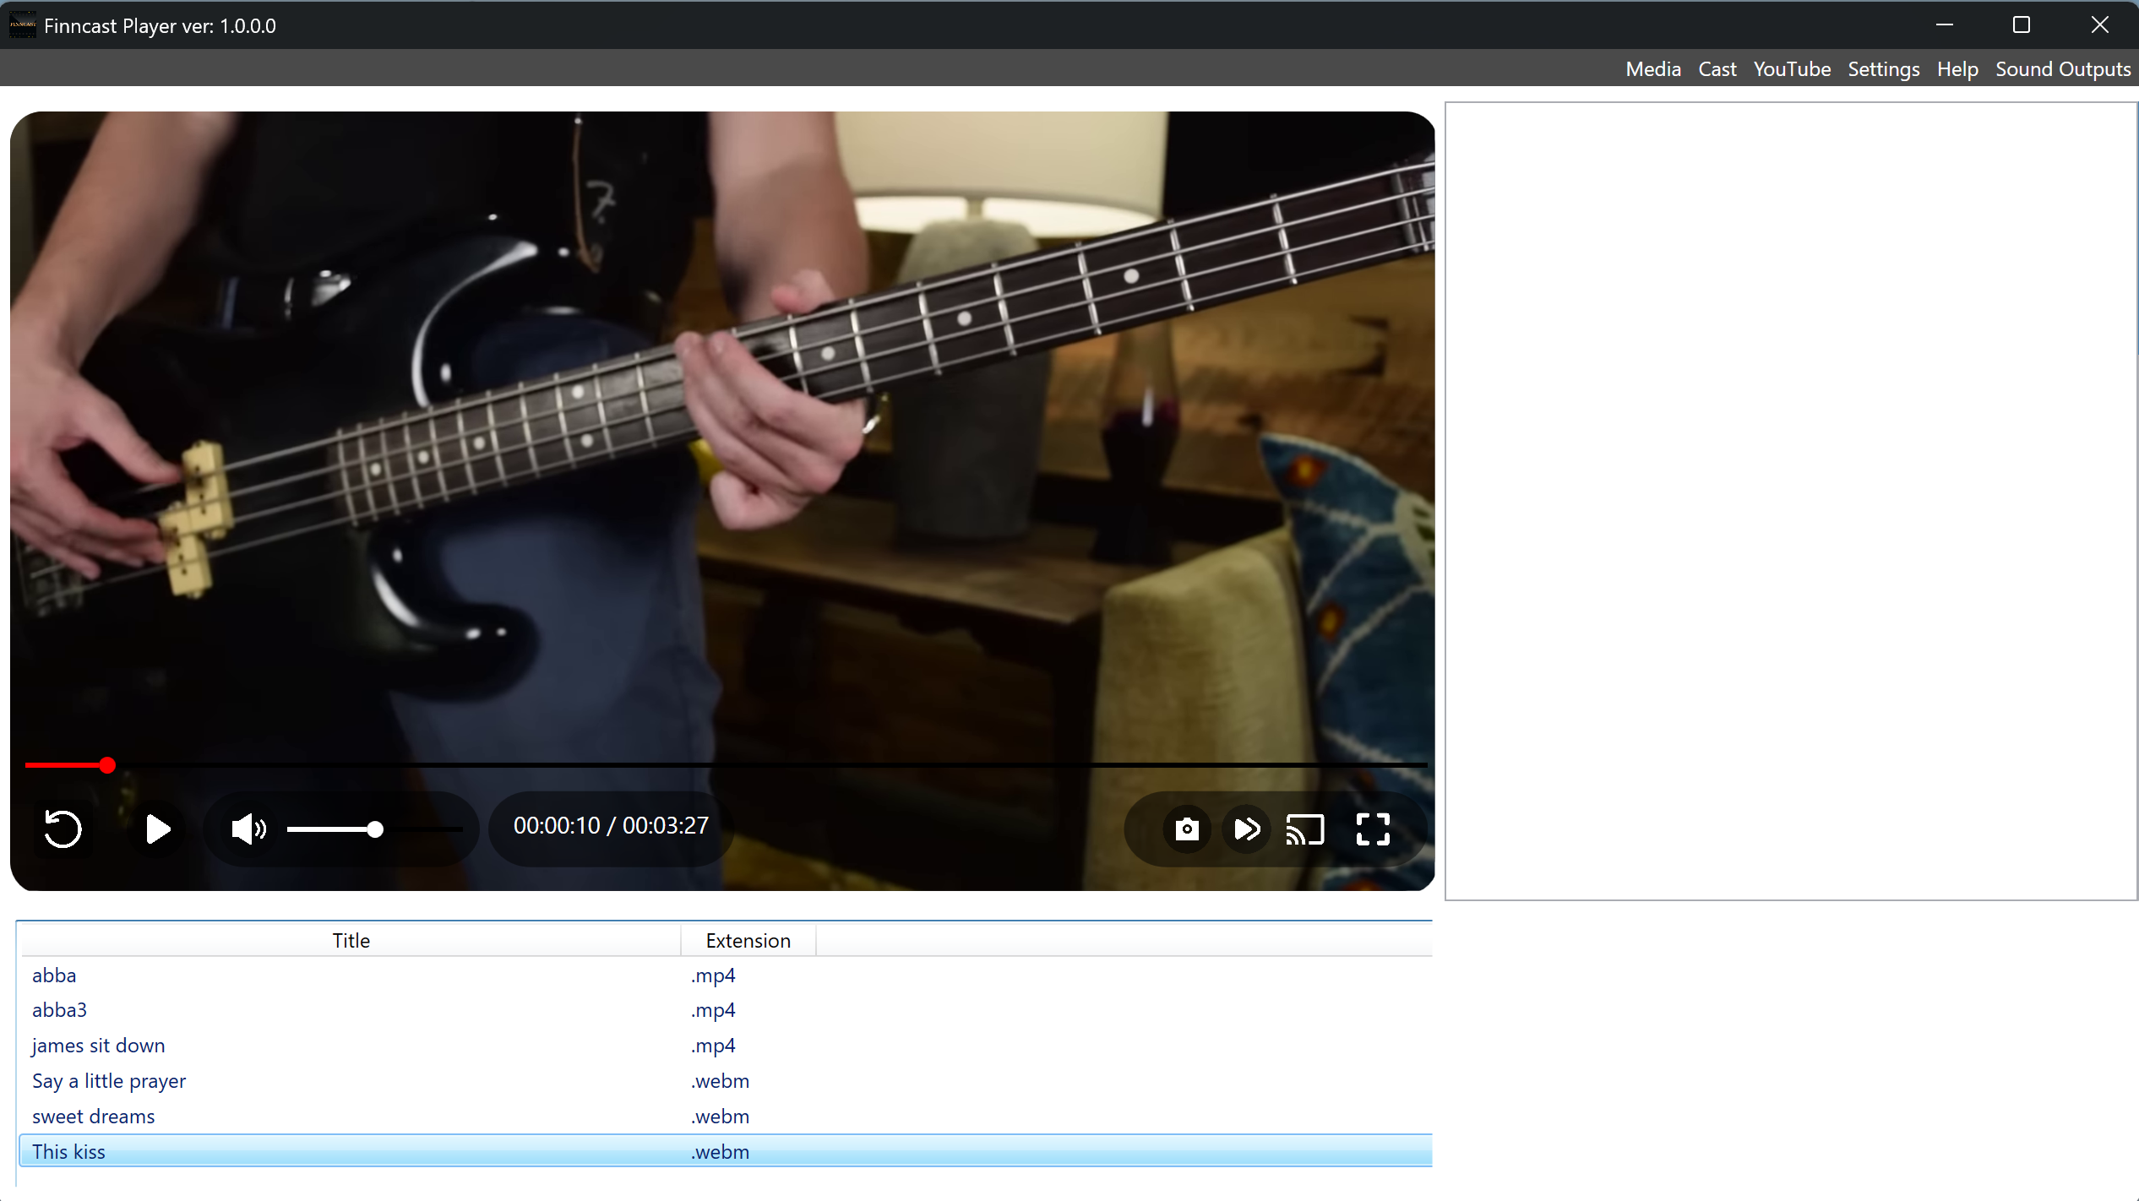Open the YouTube menu
Image resolution: width=2139 pixels, height=1201 pixels.
point(1792,69)
